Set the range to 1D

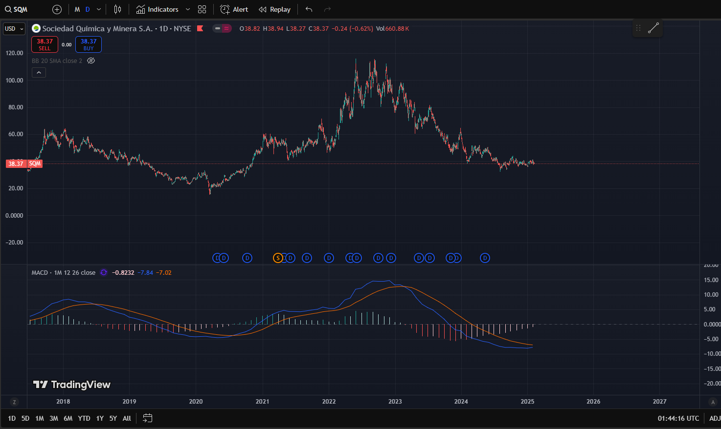(x=12, y=418)
